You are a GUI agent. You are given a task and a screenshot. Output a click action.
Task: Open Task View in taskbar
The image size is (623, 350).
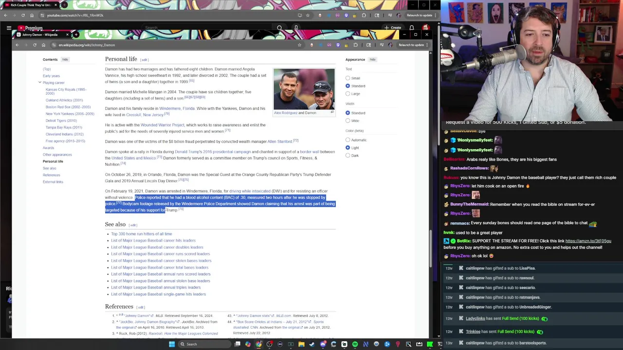click(237, 344)
